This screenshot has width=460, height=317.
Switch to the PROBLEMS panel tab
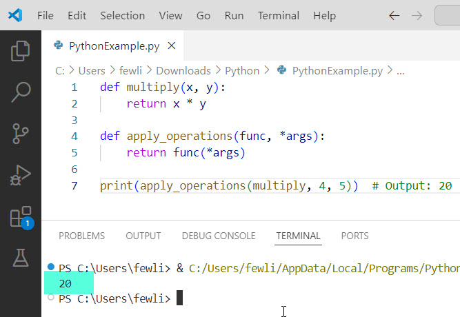coord(81,236)
